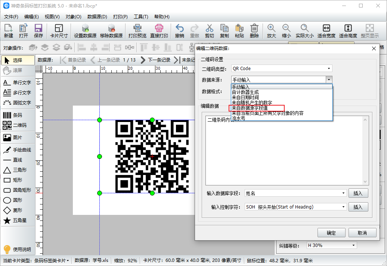Cancel dialog with 取消 button
This screenshot has width=387, height=266.
pyautogui.click(x=362, y=233)
